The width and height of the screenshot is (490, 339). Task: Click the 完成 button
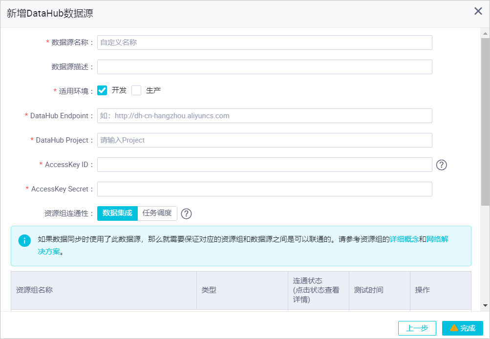[463, 328]
